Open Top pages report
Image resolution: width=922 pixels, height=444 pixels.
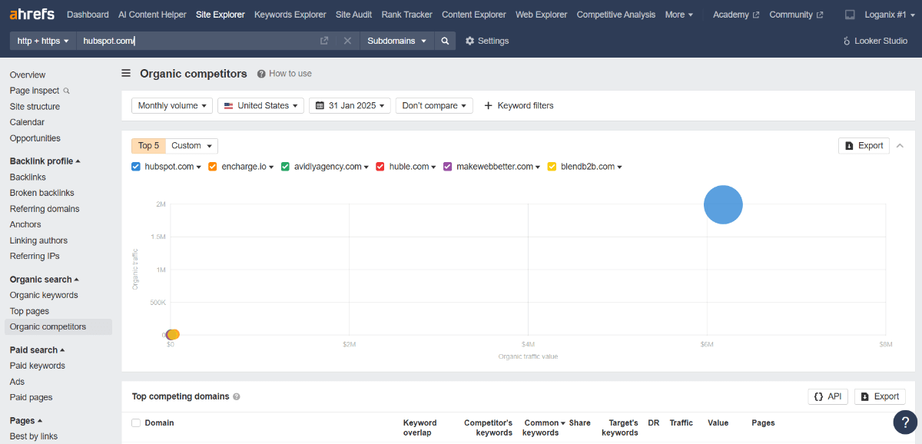tap(29, 311)
